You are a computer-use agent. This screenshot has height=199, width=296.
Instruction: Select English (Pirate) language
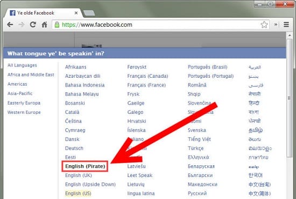click(85, 166)
